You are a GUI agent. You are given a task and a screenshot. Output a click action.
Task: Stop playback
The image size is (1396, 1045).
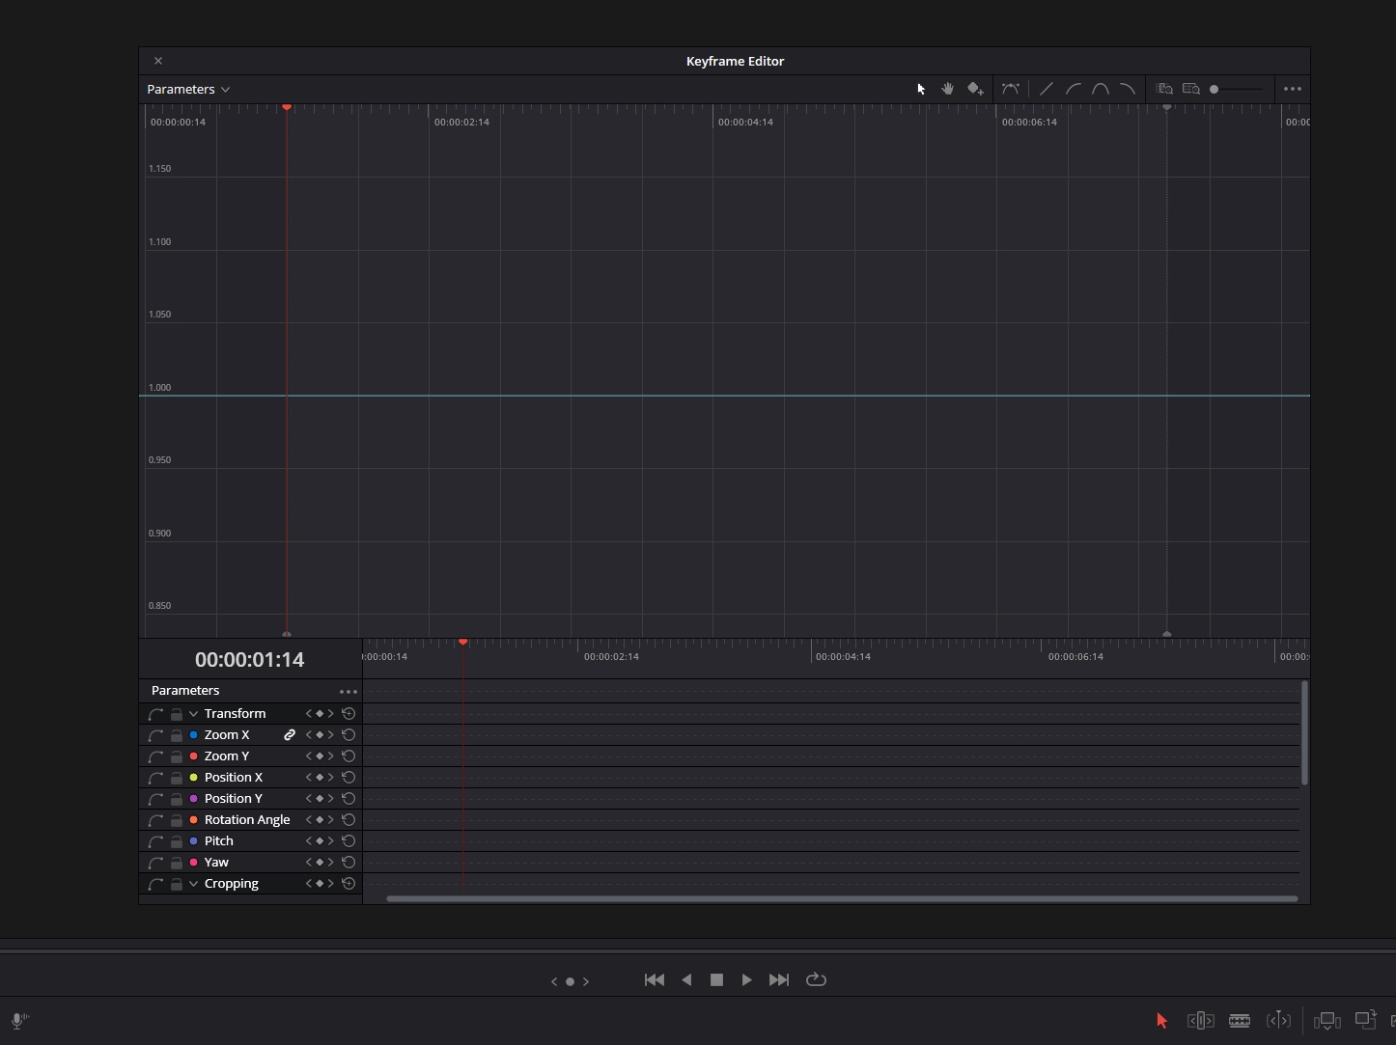716,979
